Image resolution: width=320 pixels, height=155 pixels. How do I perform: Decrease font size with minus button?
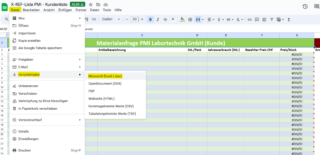click(127, 20)
